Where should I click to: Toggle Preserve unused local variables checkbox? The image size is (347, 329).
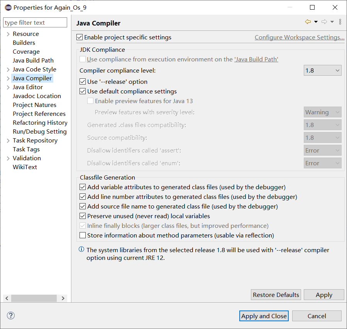pos(83,216)
